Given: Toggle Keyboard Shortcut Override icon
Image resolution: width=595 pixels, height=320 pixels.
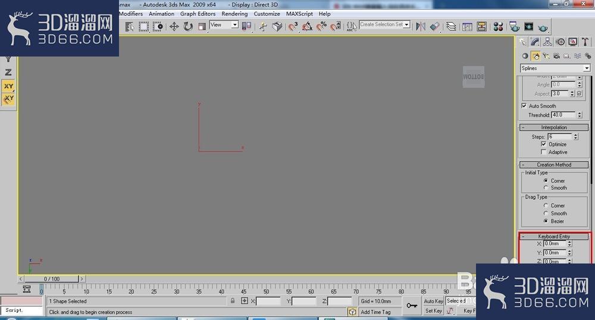Looking at the screenshot, I should click(277, 27).
